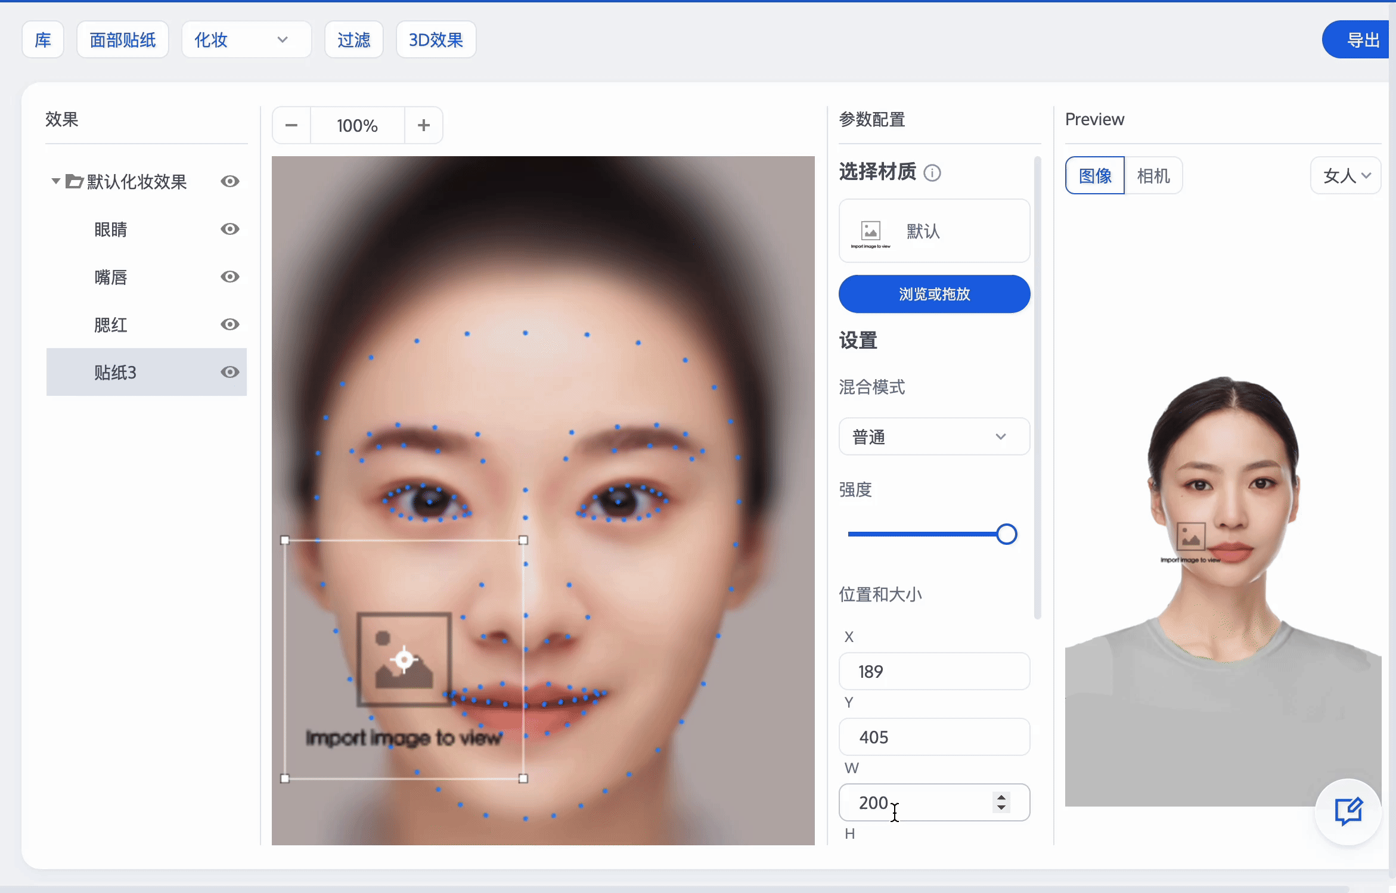Click the folder icon of 默认化妆效果

click(x=74, y=181)
